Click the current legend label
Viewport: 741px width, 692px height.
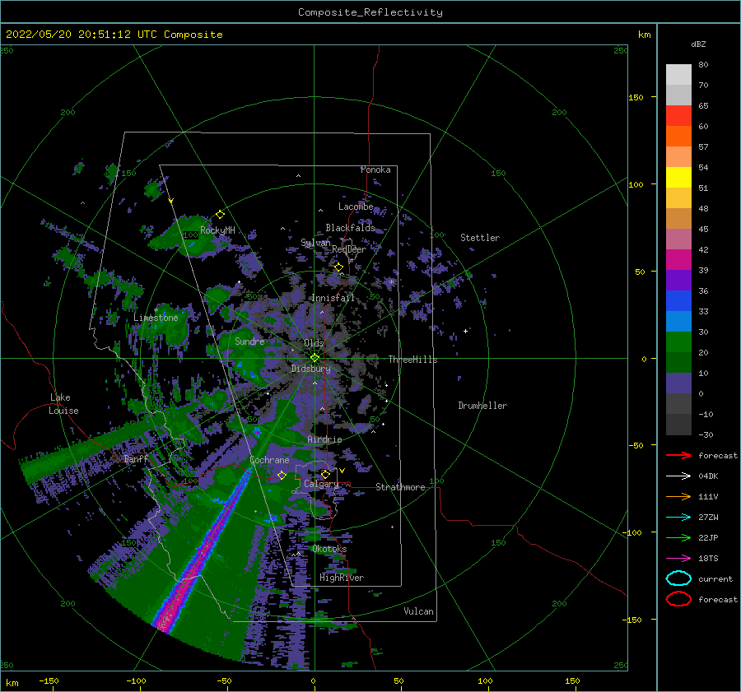click(715, 579)
